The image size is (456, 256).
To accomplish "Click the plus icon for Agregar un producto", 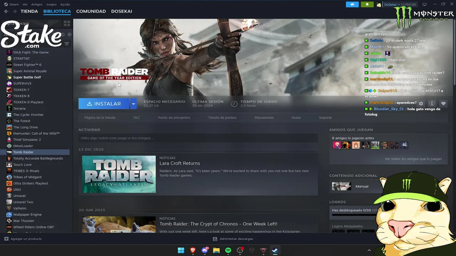I will (x=6, y=239).
